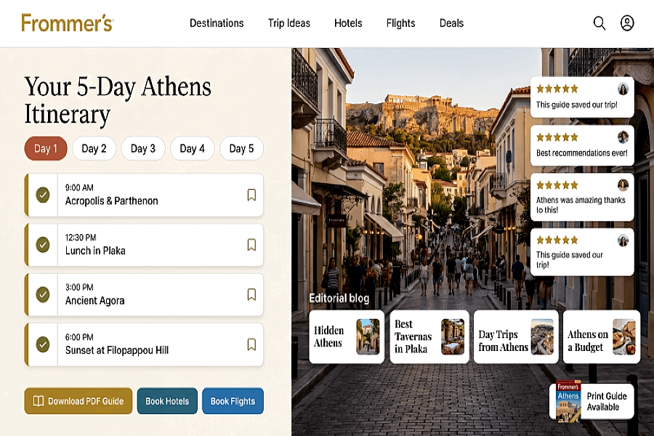Open the Deals menu
This screenshot has width=654, height=436.
[x=452, y=23]
